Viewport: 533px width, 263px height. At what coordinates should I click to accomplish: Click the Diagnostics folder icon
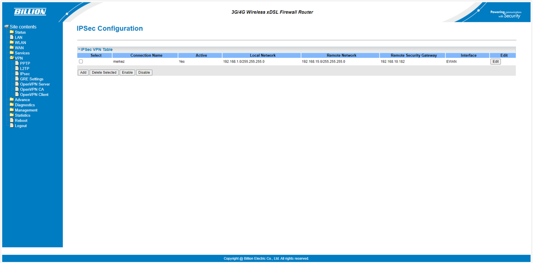coord(12,105)
